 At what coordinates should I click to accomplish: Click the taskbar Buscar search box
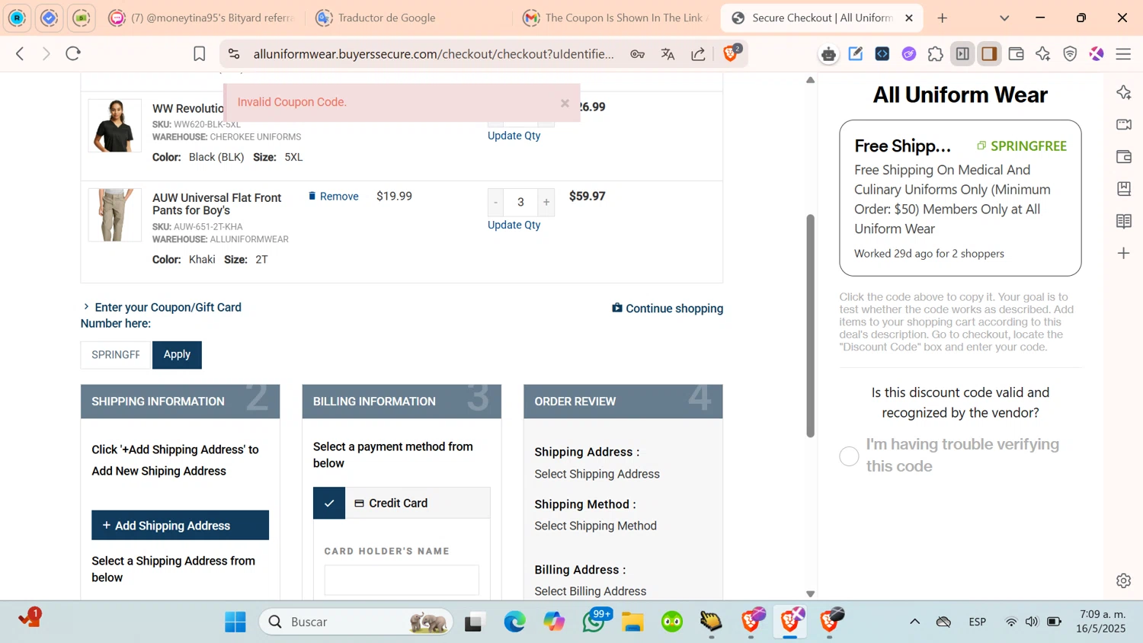pos(356,622)
